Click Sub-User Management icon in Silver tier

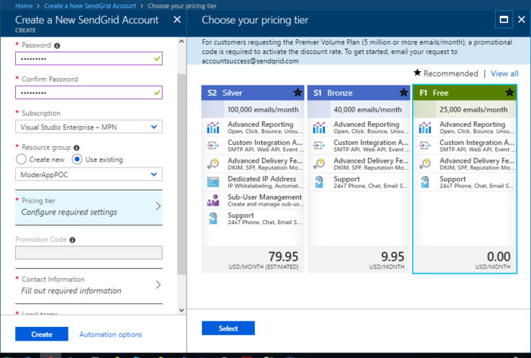(213, 200)
